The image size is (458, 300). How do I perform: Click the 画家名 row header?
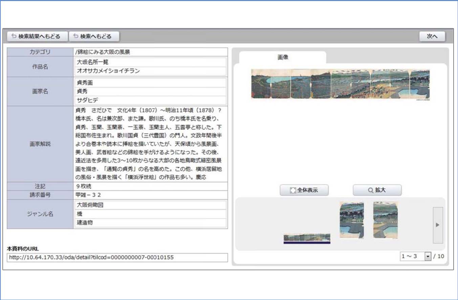coord(40,92)
